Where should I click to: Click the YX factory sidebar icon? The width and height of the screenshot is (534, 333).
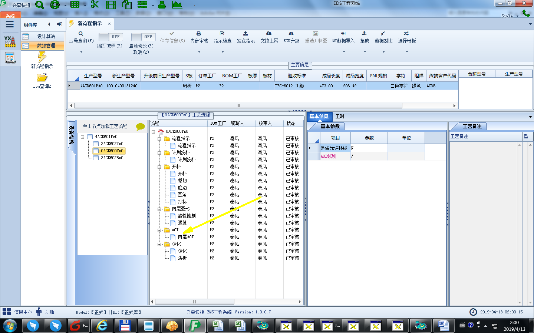pos(10,41)
